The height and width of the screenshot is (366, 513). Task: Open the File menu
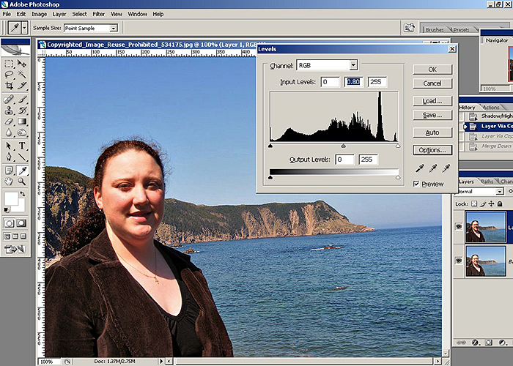click(7, 14)
